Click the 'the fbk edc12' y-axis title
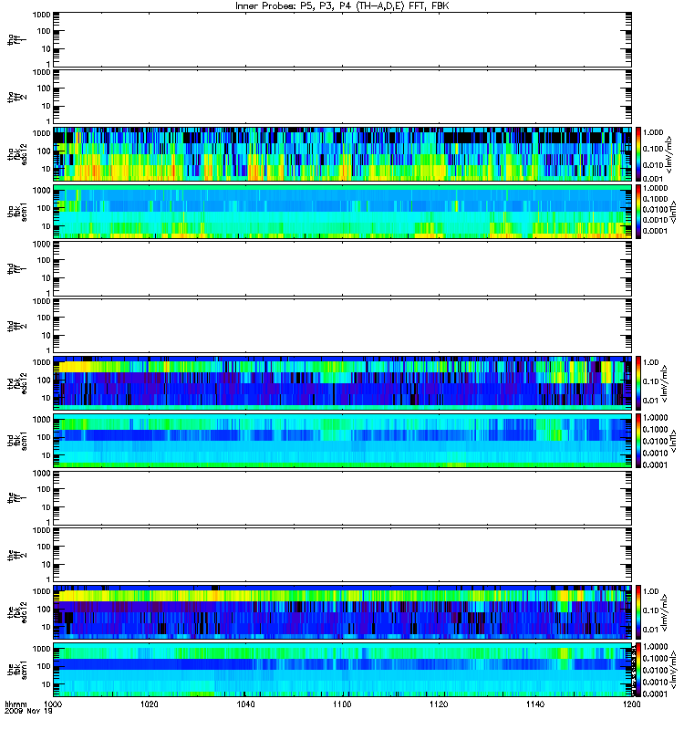The height and width of the screenshot is (730, 684). coord(16,612)
